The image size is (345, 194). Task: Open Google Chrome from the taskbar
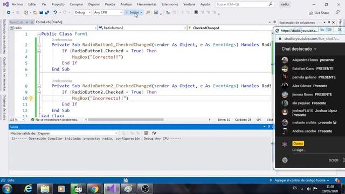click(95, 189)
